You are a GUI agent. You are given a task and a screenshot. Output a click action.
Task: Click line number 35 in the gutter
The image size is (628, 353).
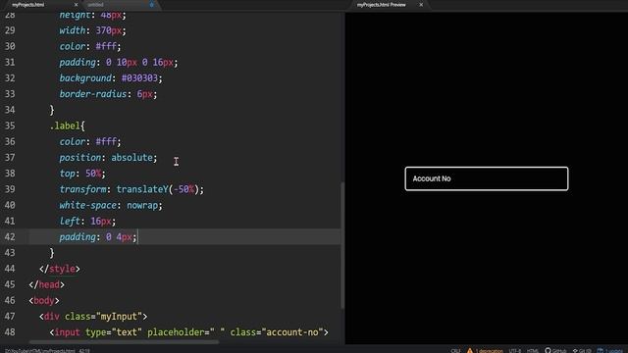[10, 126]
